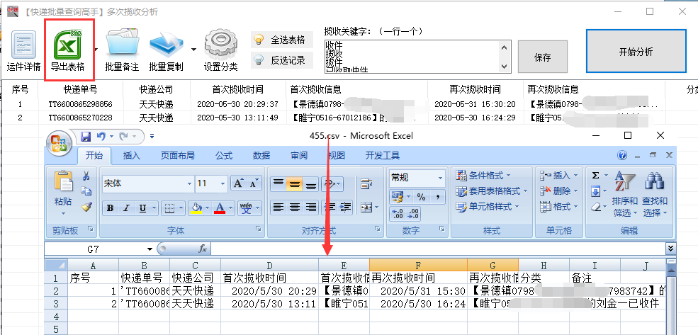Open 排序和筛选 sort and filter

[x=625, y=194]
